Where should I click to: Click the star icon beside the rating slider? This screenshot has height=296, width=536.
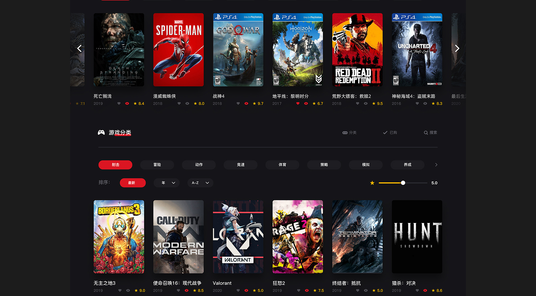(x=372, y=183)
